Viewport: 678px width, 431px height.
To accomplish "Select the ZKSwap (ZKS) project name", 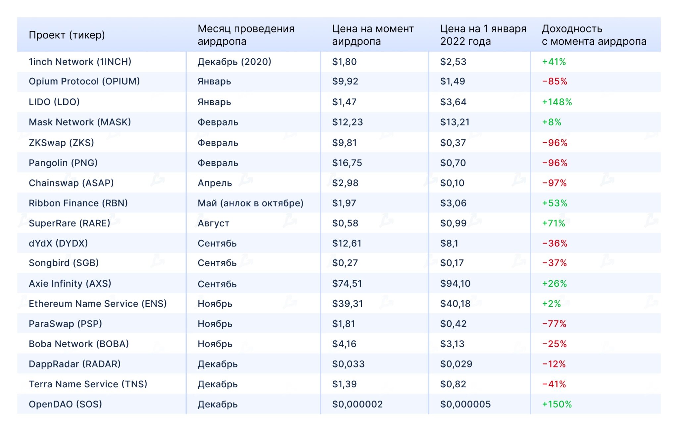I will coord(61,143).
